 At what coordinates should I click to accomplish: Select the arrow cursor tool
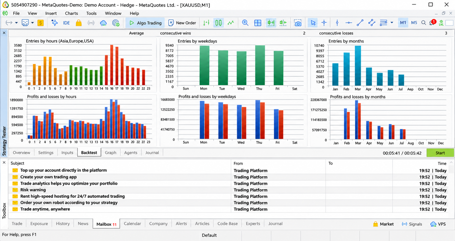click(x=313, y=23)
